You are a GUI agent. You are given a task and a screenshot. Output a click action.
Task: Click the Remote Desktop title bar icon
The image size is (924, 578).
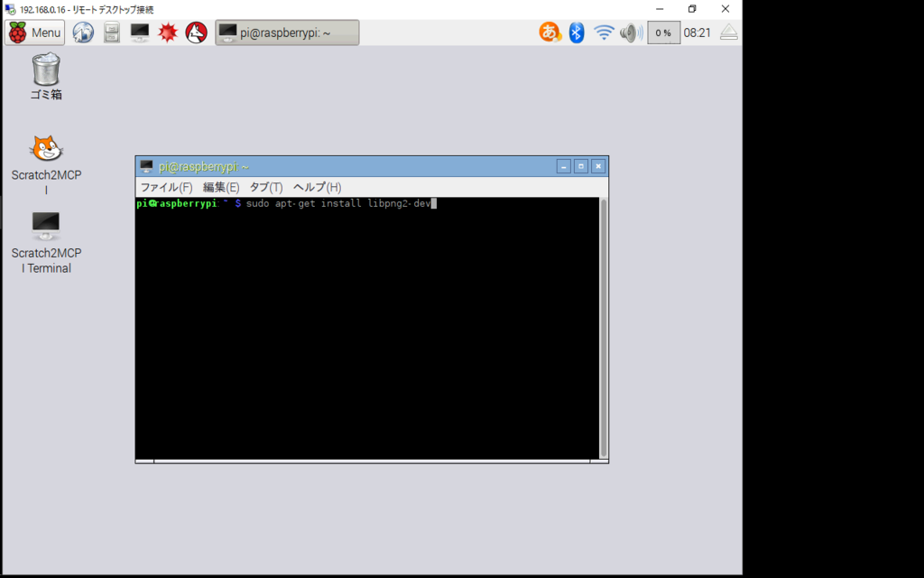pos(10,9)
